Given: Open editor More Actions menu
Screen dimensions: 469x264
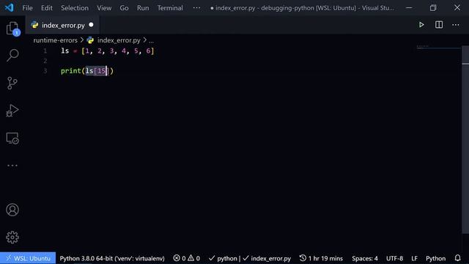Looking at the screenshot, I should [x=456, y=25].
